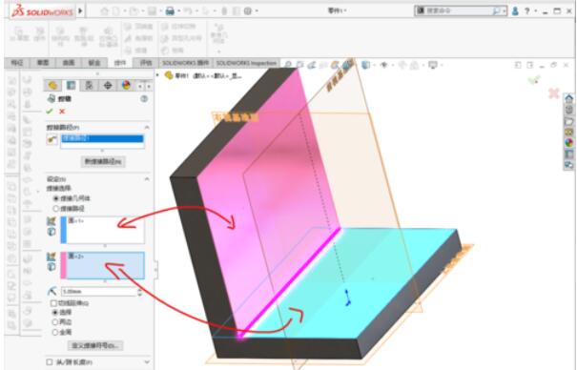The image size is (577, 370).
Task: Open the search box dropdown arrow
Action: [505, 11]
